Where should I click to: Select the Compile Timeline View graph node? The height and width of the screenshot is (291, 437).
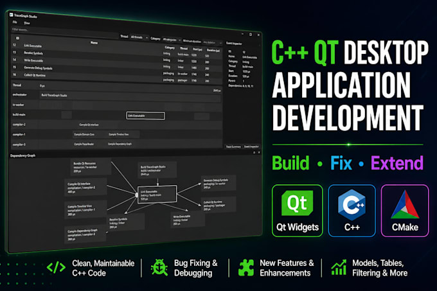click(85, 210)
